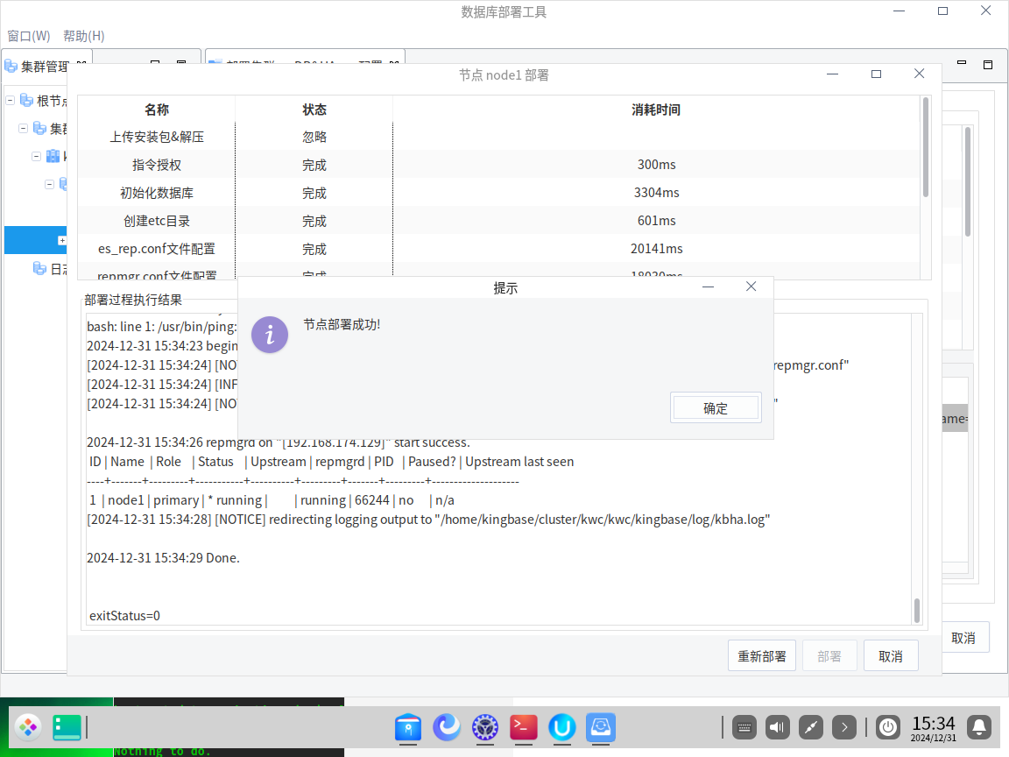Open the notifications bell icon

pyautogui.click(x=979, y=726)
